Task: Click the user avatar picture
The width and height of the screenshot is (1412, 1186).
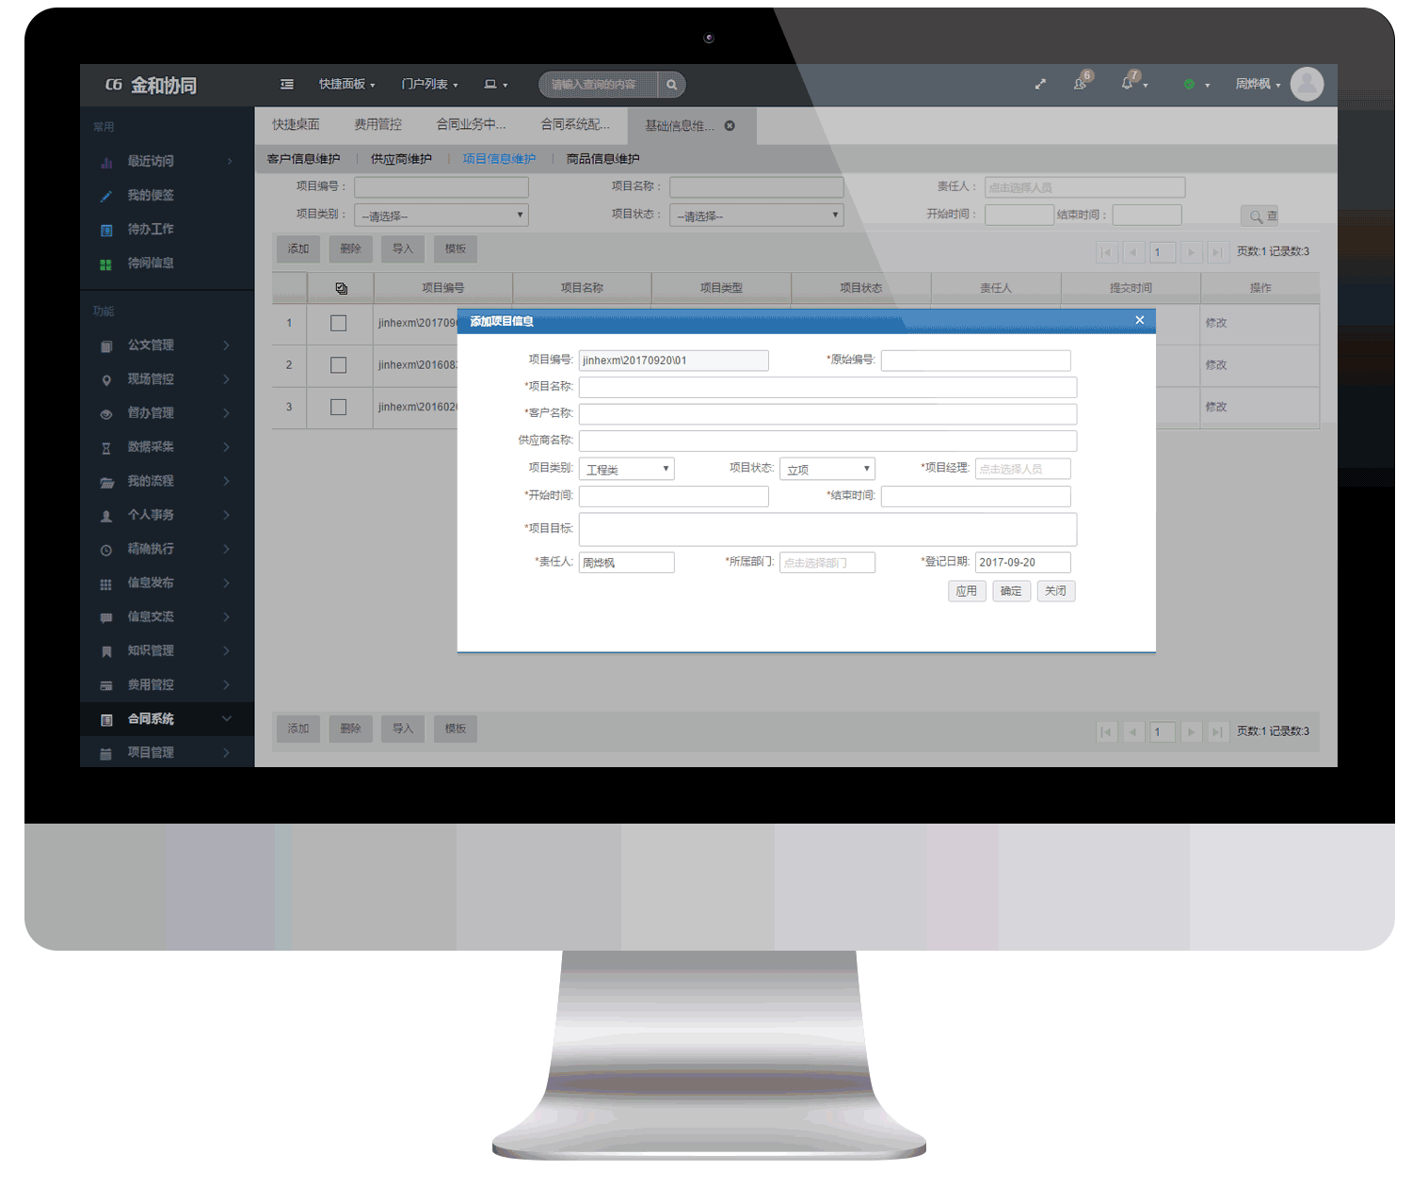Action: point(1307,84)
